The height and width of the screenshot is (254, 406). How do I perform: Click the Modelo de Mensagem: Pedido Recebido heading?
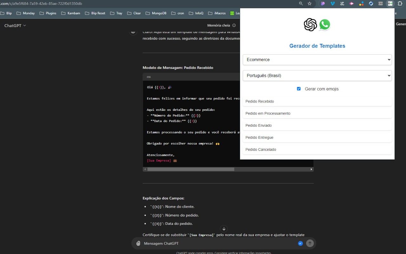(x=178, y=68)
